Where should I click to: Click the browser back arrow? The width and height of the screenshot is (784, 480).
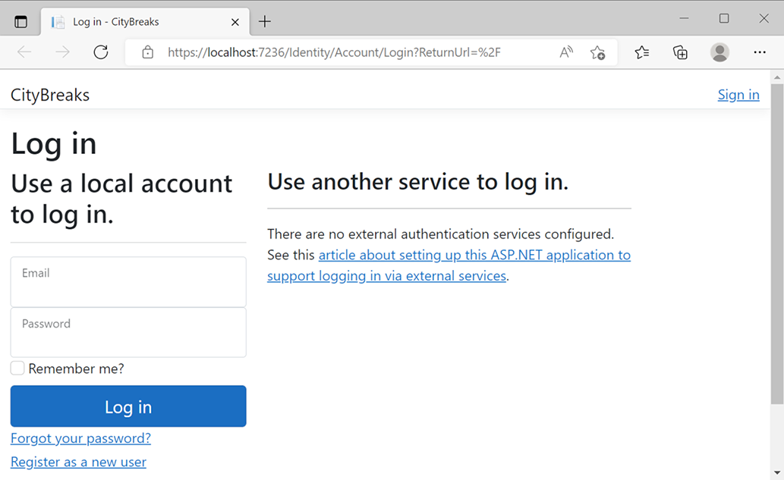pyautogui.click(x=24, y=52)
